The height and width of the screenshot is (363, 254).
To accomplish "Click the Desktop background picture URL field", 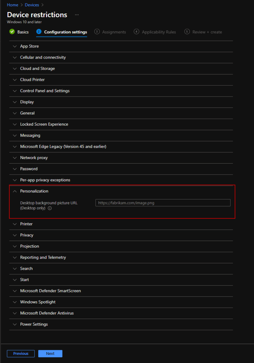I will 163,203.
